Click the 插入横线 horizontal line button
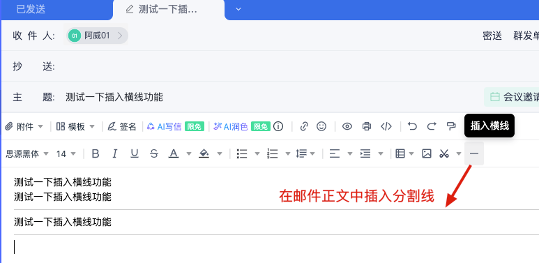Screen dimensions: 539x263 tap(474, 153)
